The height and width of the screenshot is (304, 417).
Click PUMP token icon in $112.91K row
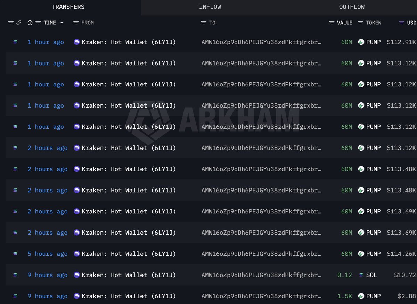point(361,42)
